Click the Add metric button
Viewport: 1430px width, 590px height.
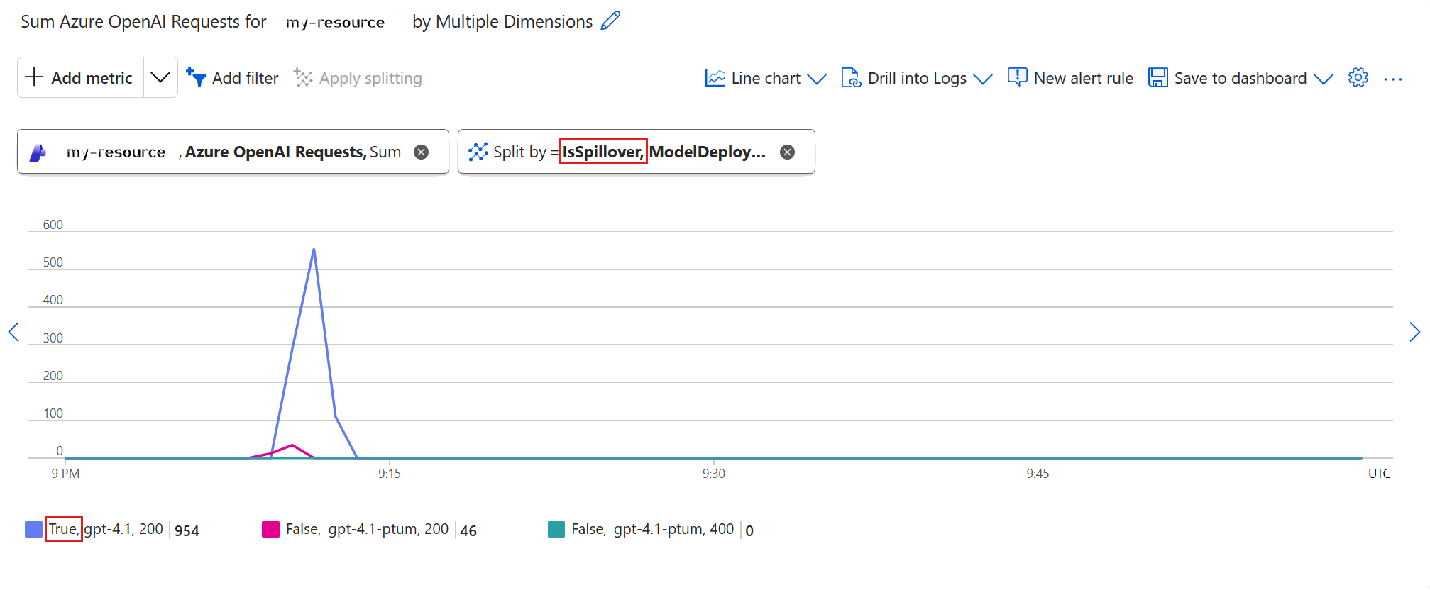[x=80, y=78]
